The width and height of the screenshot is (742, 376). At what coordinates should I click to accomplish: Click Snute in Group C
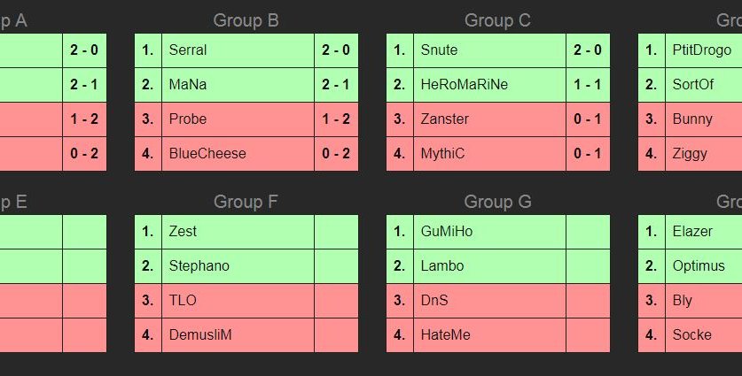click(x=440, y=50)
